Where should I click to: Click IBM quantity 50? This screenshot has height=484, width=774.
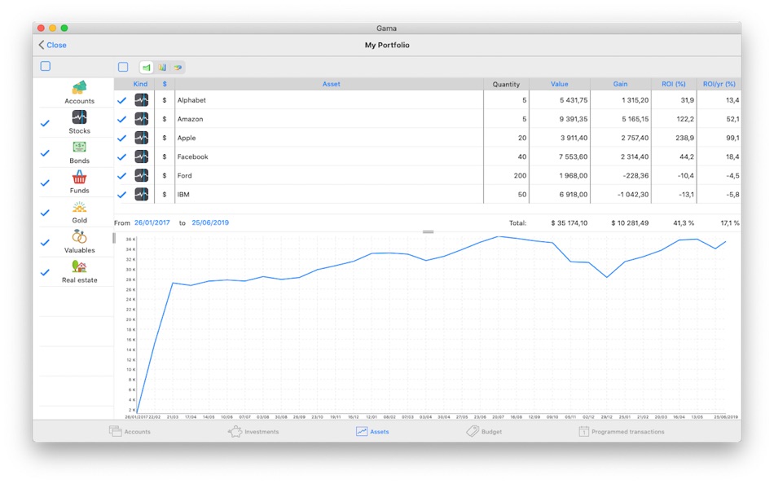522,194
